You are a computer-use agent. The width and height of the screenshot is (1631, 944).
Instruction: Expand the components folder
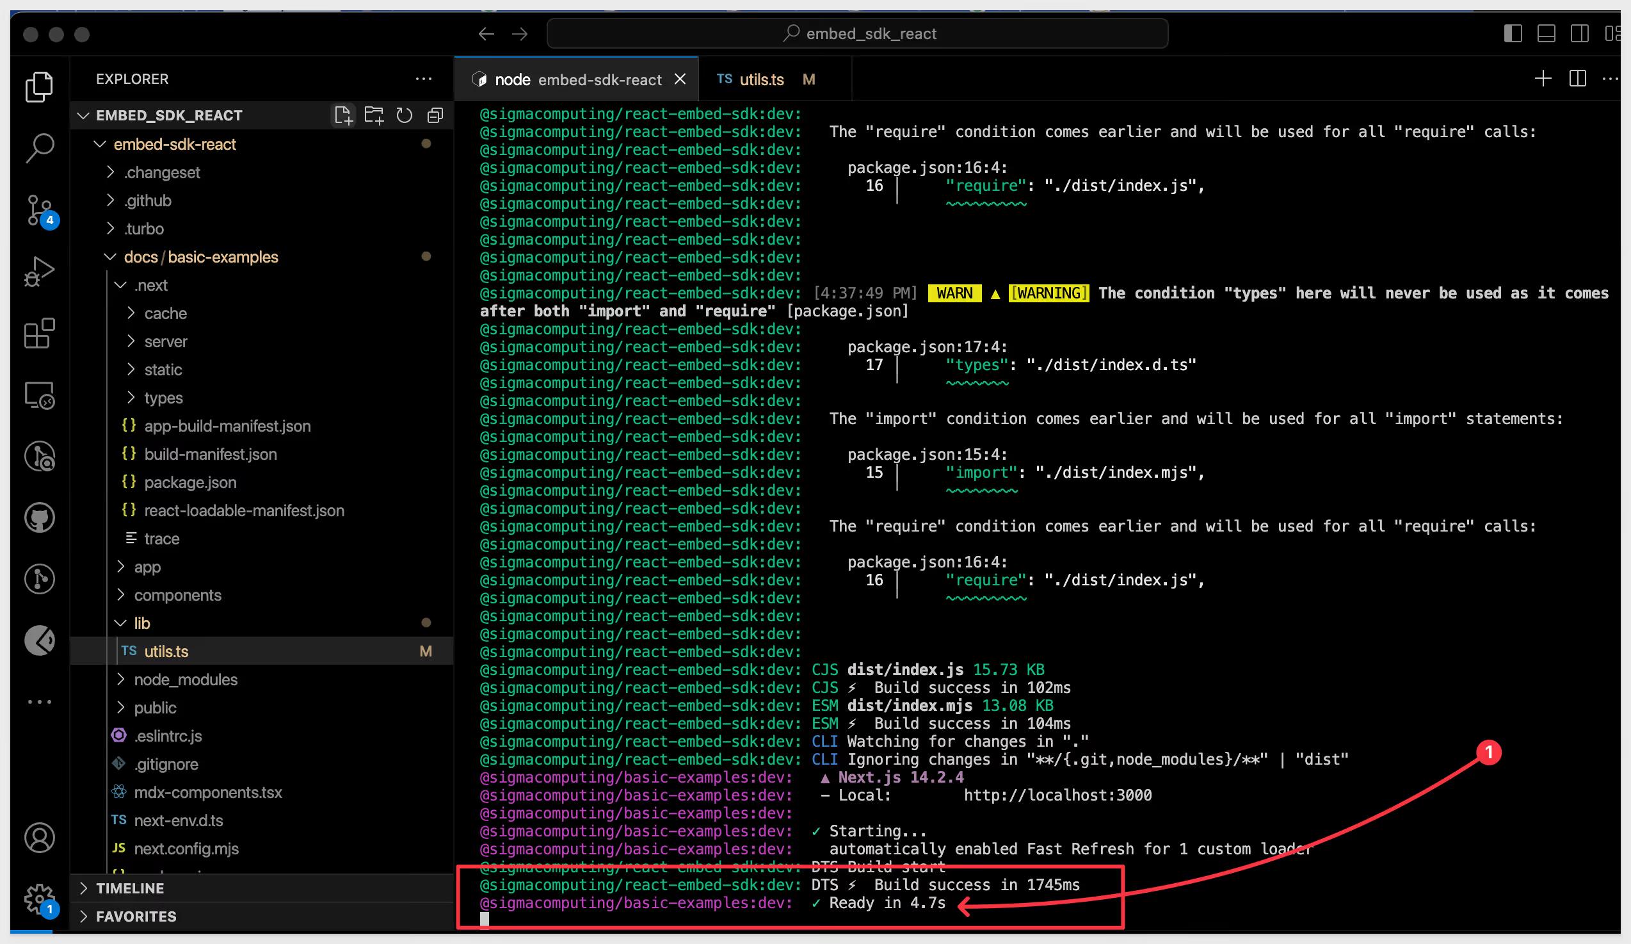tap(261, 595)
